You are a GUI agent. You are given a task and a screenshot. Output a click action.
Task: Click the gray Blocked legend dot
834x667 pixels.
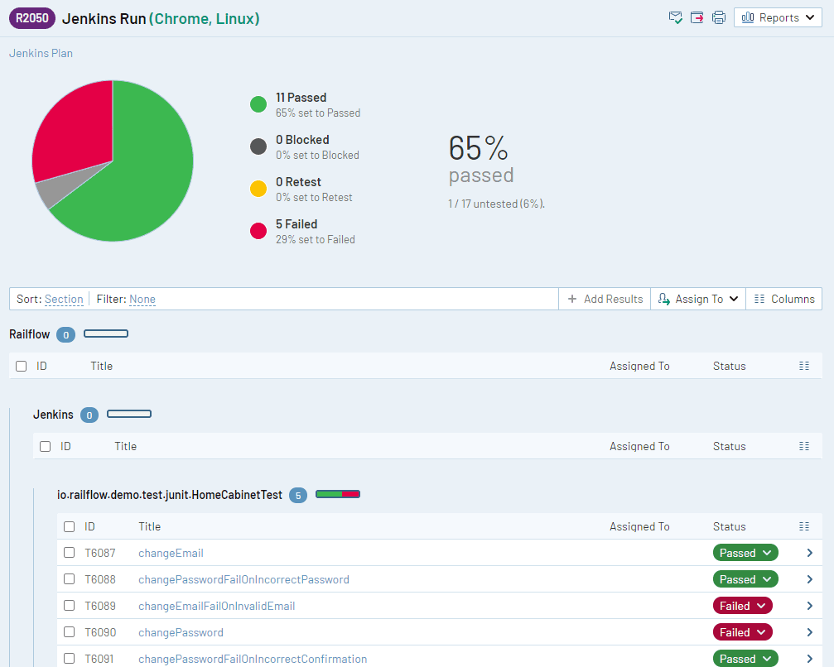tap(258, 146)
